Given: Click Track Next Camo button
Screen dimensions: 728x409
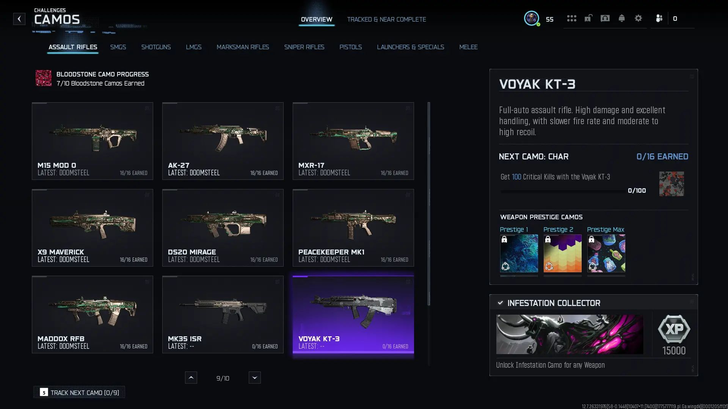Looking at the screenshot, I should (x=79, y=392).
